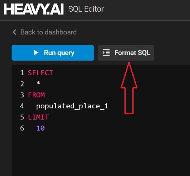
Task: Click the value 10 on line 6
Action: [40, 128]
